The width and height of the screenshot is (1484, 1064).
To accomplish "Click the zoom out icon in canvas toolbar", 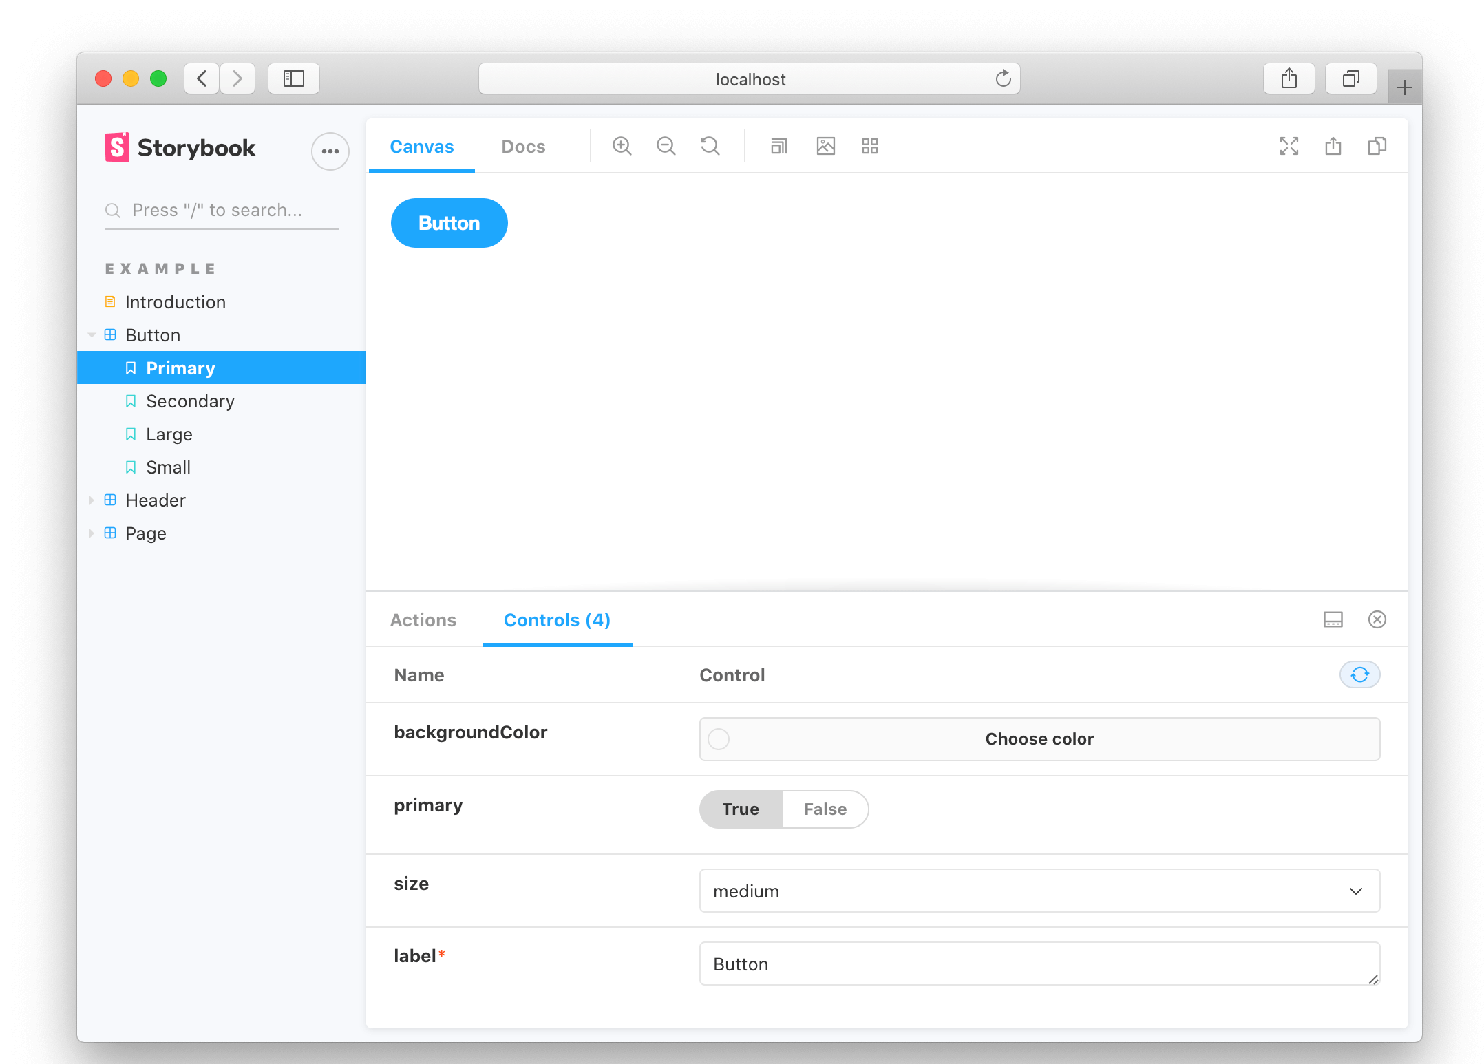I will pos(666,146).
